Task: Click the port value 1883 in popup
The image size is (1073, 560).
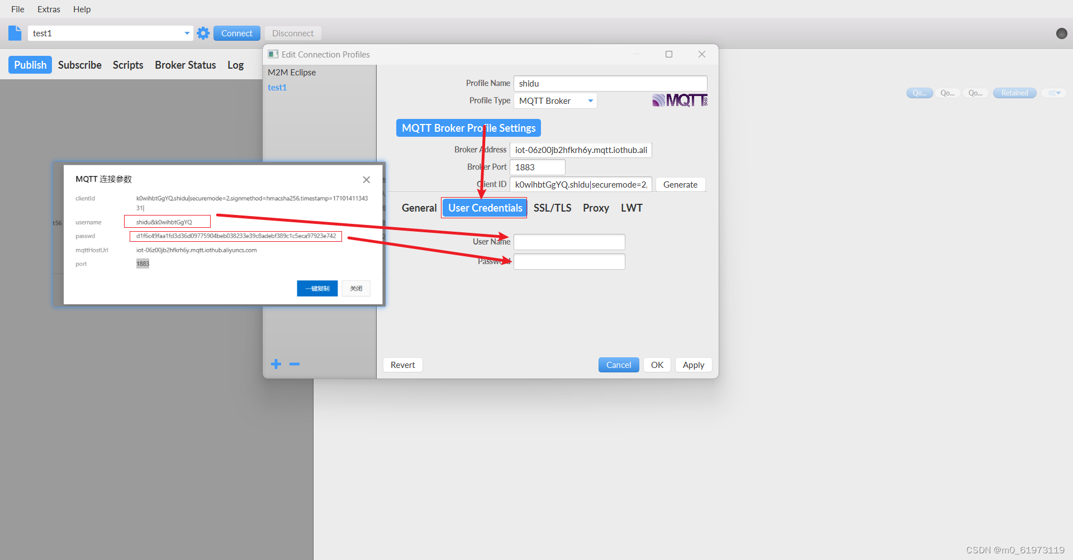Action: [x=143, y=264]
